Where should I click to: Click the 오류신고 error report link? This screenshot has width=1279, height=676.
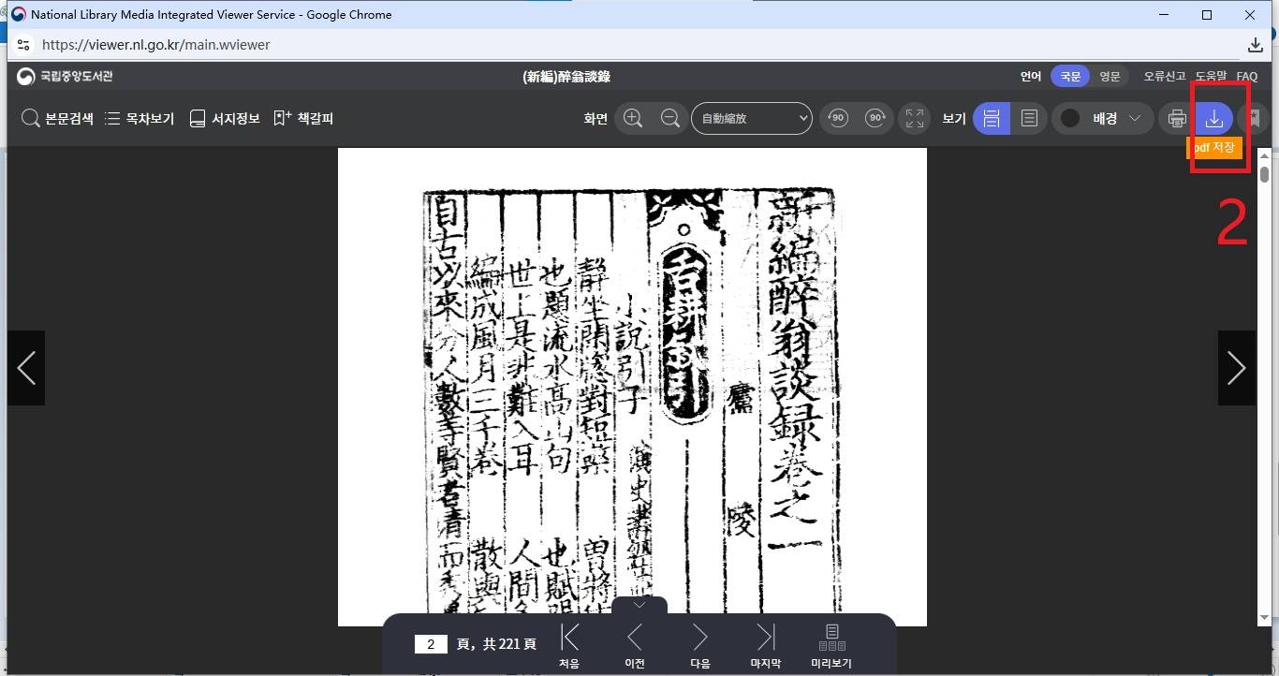pyautogui.click(x=1165, y=77)
